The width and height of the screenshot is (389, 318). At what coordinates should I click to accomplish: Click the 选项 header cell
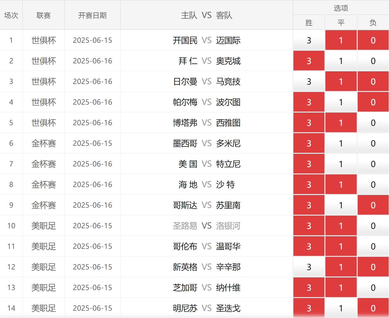pyautogui.click(x=341, y=8)
